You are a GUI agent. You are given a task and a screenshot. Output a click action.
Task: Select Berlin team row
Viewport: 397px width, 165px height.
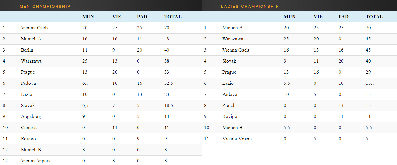coord(27,50)
